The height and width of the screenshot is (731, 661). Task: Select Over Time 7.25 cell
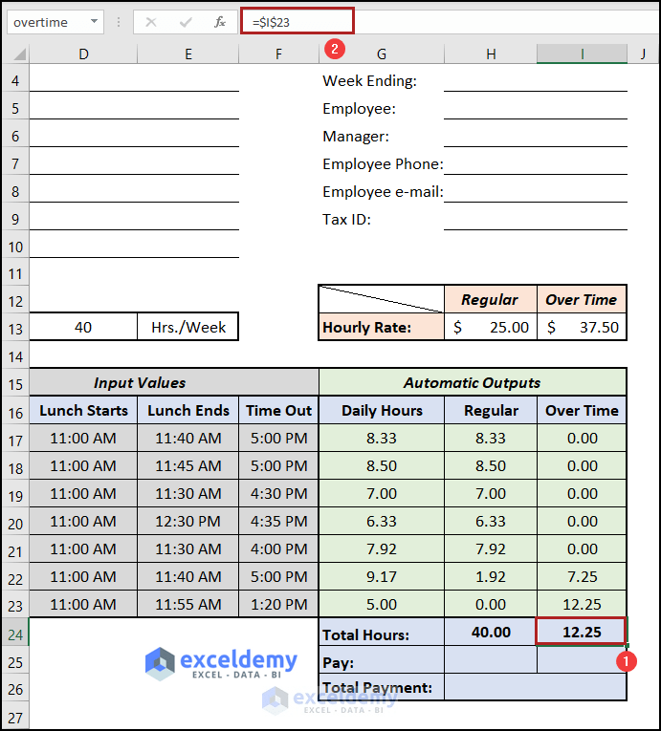click(x=582, y=577)
